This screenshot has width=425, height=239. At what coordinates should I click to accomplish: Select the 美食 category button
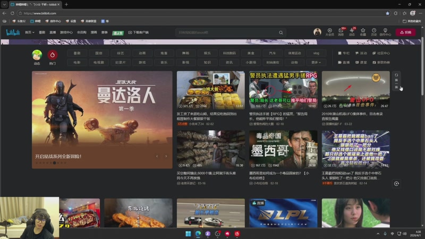coord(251,53)
